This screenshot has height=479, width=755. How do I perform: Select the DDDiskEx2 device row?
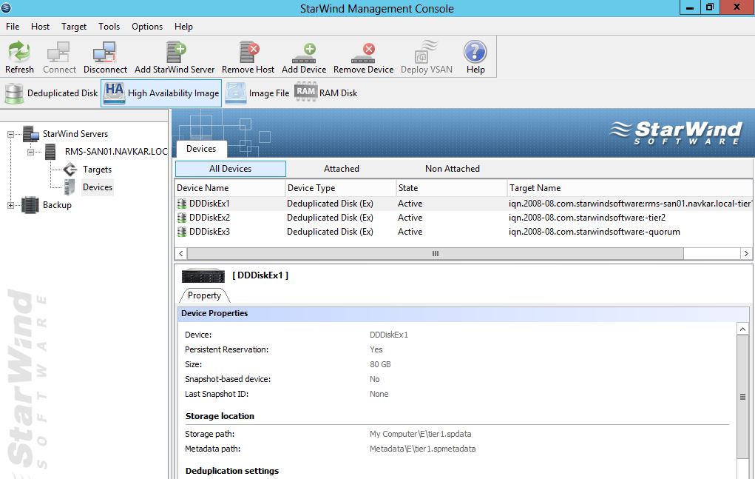click(463, 218)
